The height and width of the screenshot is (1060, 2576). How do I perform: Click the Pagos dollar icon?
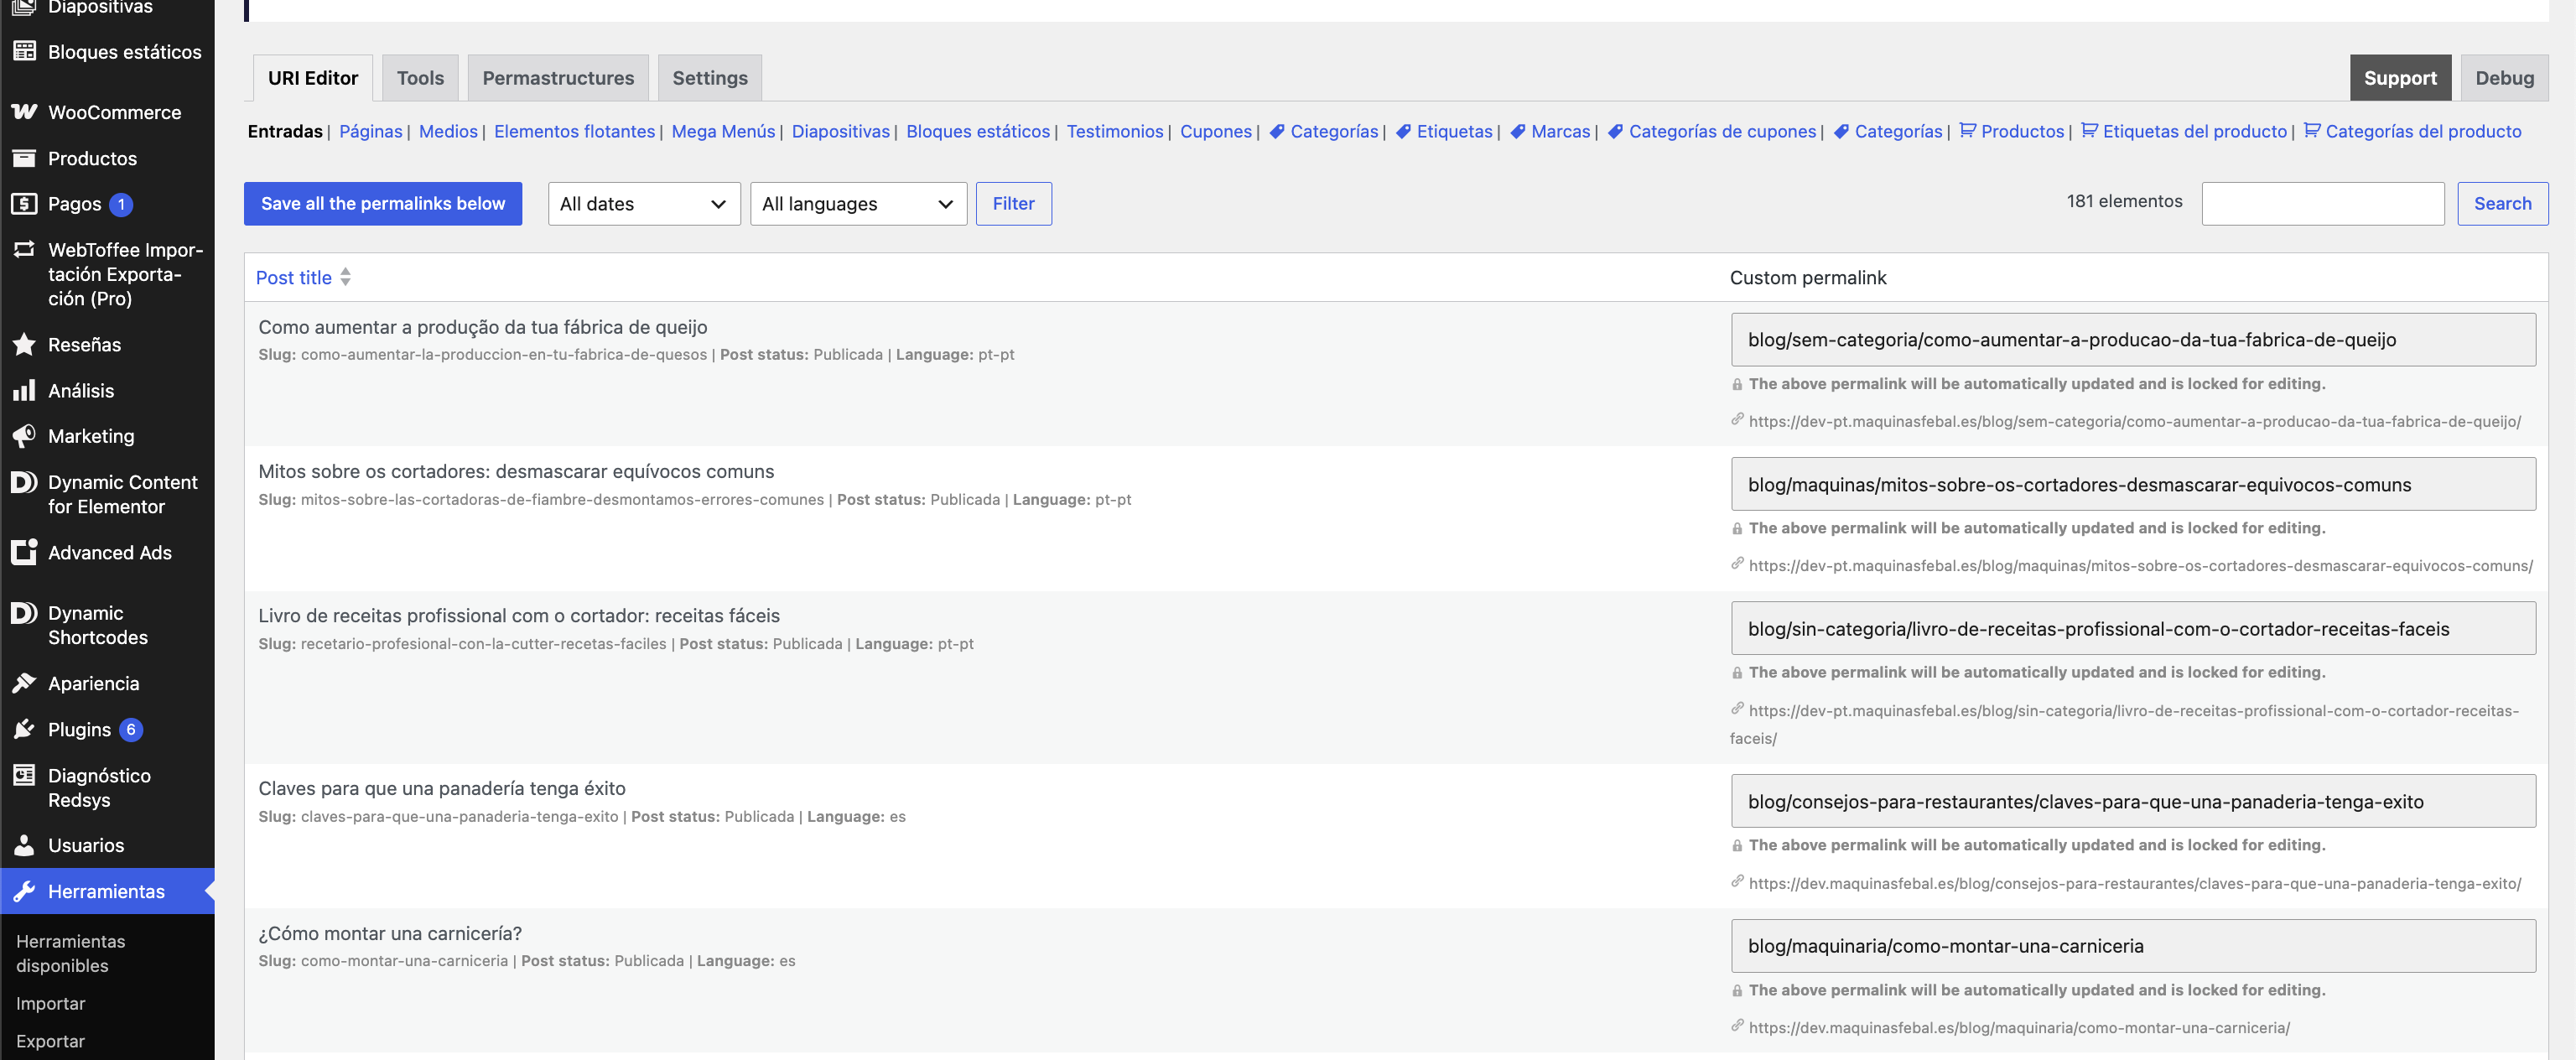(24, 204)
